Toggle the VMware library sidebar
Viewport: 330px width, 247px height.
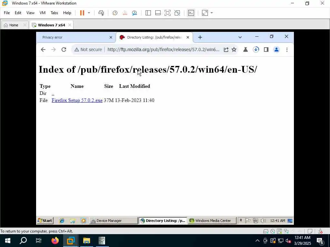click(x=148, y=13)
